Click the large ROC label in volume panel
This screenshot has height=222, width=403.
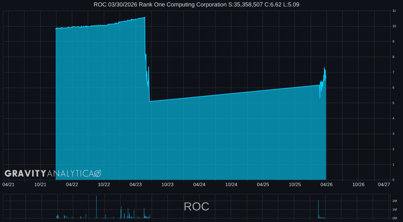[196, 207]
